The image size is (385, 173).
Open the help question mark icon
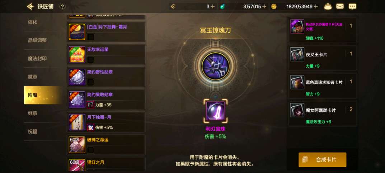pos(62,6)
